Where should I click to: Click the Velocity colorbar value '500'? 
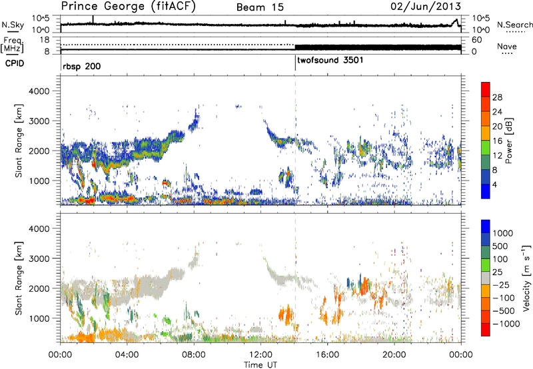500,246
